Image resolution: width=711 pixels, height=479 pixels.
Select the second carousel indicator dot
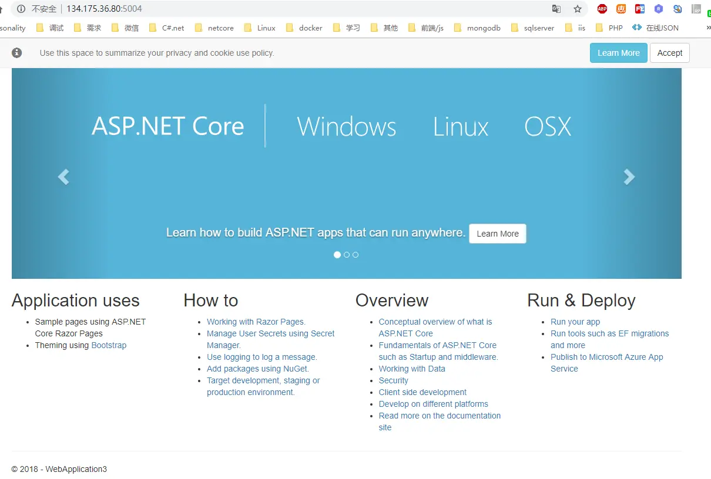pyautogui.click(x=347, y=255)
